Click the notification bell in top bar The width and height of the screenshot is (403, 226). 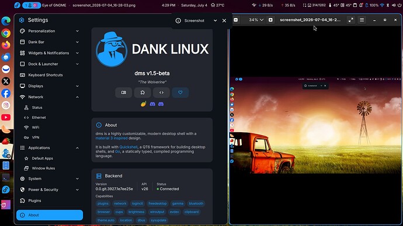point(361,5)
